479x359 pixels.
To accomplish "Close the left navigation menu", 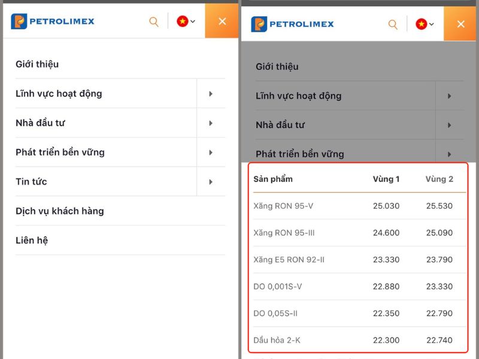I will tap(222, 21).
